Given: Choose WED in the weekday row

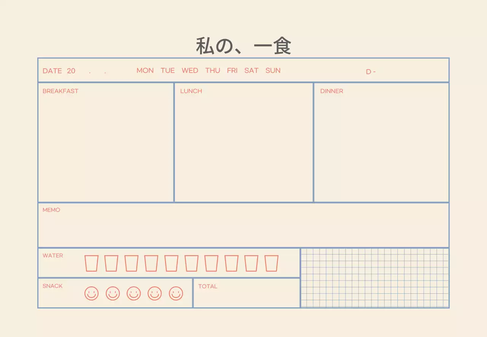Looking at the screenshot, I should 189,70.
